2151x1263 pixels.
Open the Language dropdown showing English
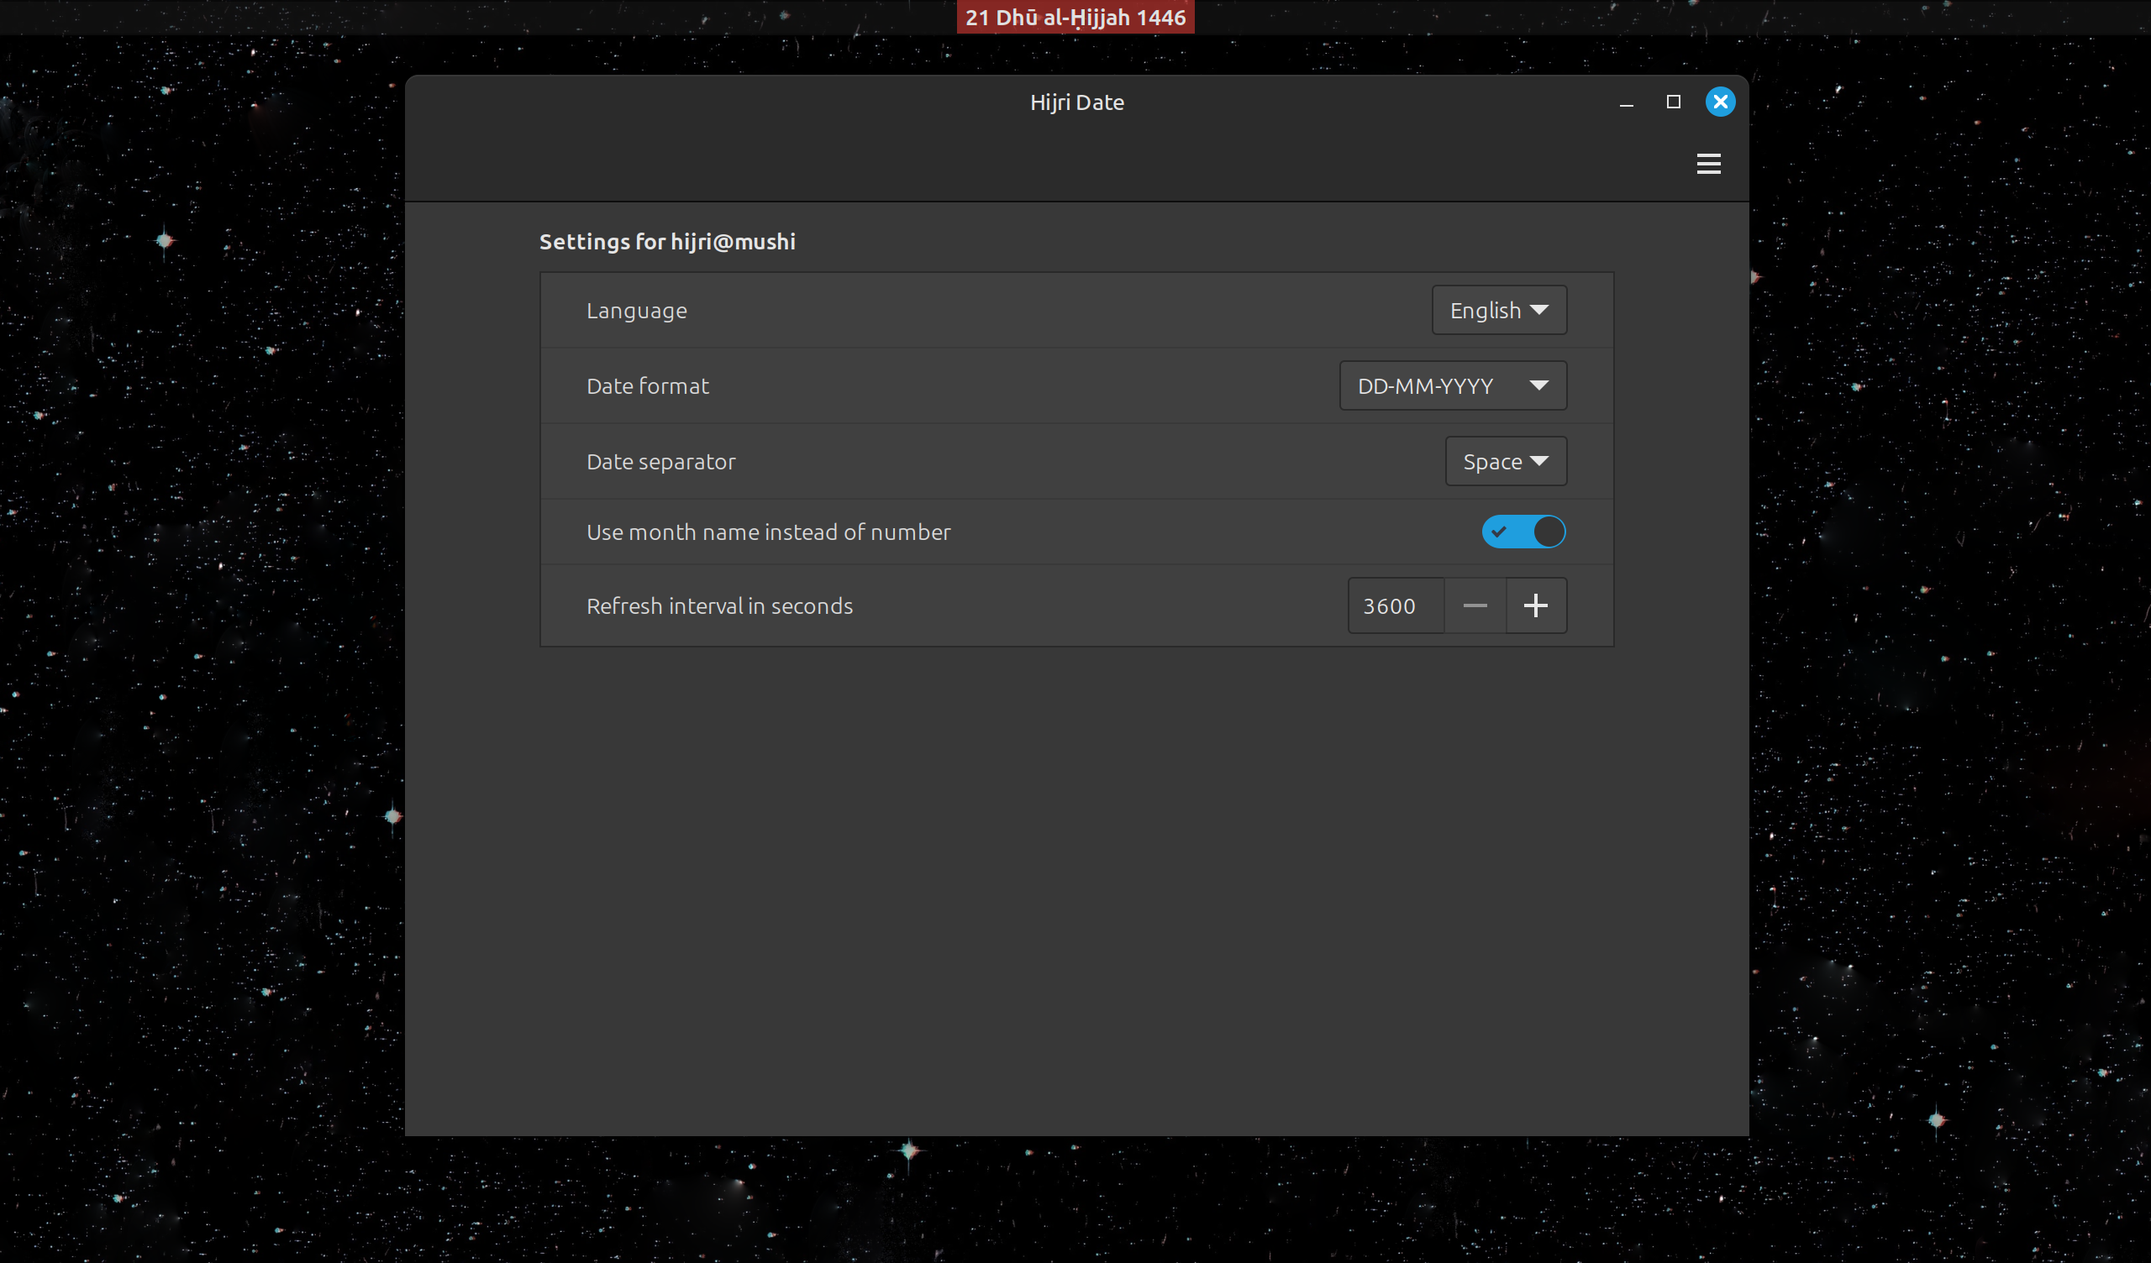[1498, 310]
